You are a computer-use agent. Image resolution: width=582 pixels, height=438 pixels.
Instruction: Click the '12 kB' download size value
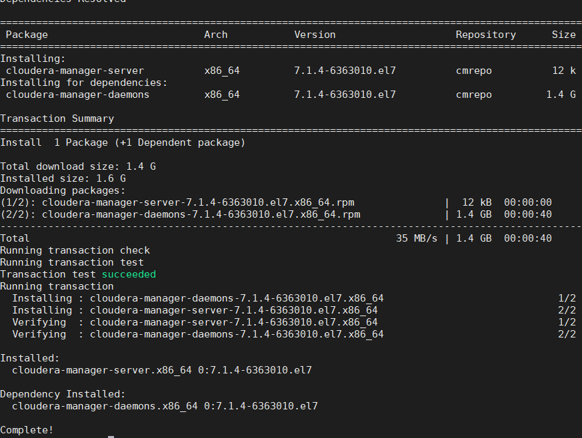click(x=477, y=203)
